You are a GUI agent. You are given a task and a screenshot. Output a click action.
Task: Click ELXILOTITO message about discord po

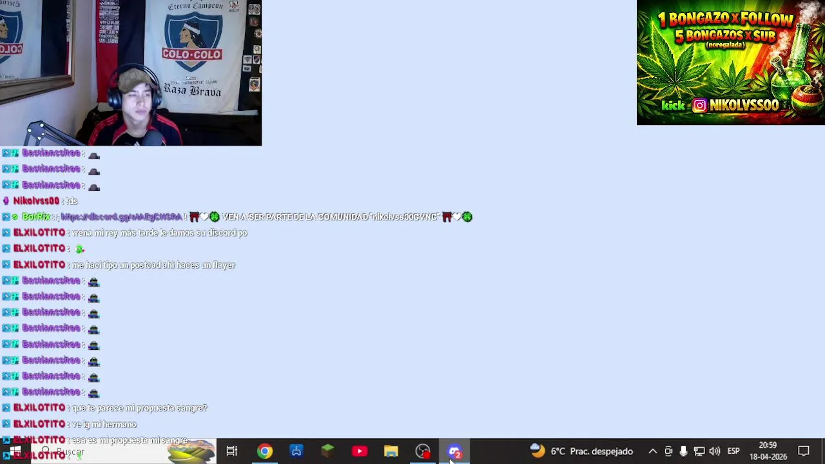click(x=159, y=233)
